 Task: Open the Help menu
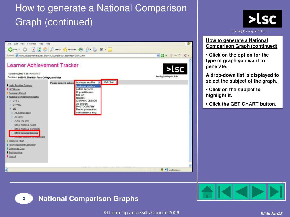(x=48, y=44)
